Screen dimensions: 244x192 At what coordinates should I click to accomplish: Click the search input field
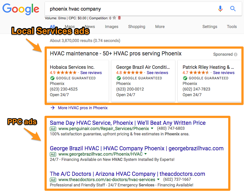131,9
